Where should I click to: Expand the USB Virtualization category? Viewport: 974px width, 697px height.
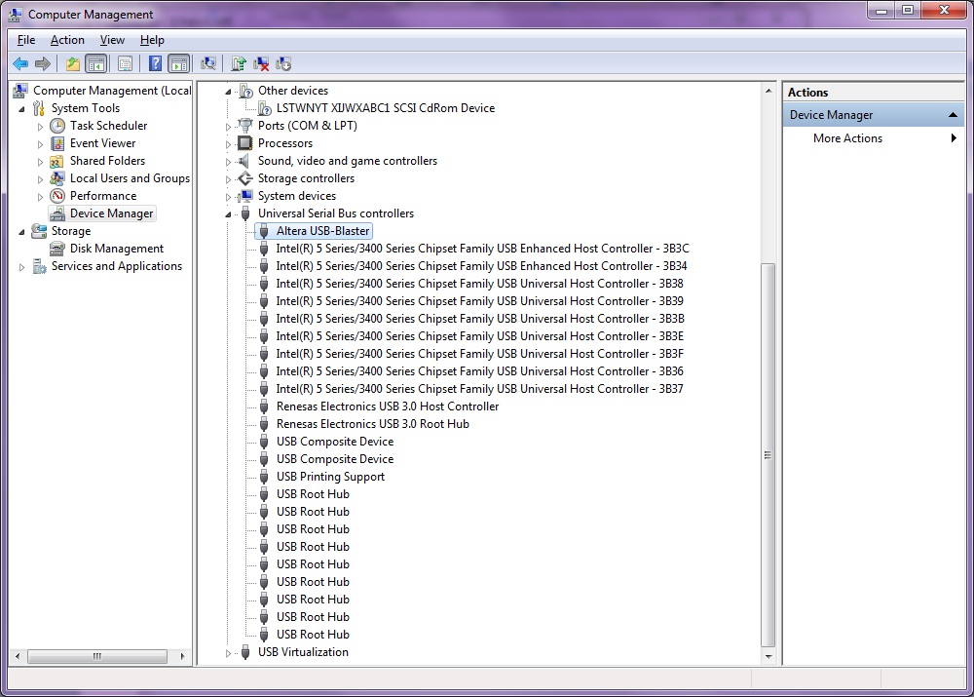(229, 652)
